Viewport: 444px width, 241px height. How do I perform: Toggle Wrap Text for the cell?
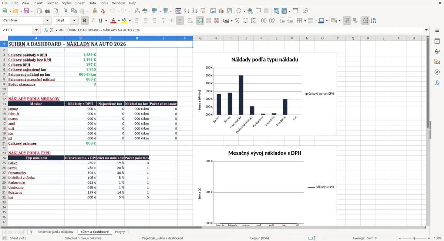190,21
